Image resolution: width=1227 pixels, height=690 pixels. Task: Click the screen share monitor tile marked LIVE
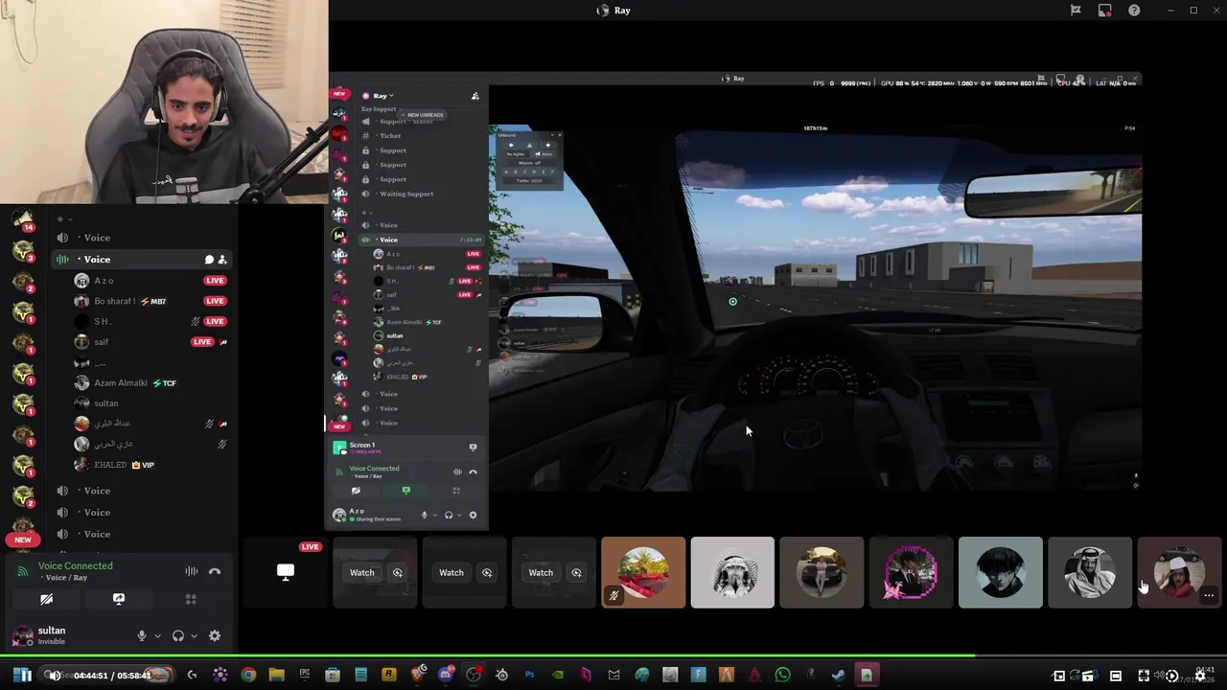click(x=285, y=572)
